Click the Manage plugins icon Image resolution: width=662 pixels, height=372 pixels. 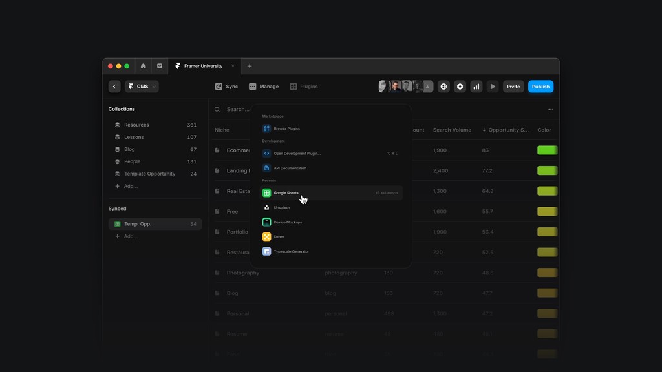252,86
